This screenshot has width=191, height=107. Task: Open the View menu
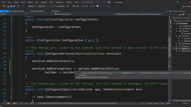click(x=9, y=2)
